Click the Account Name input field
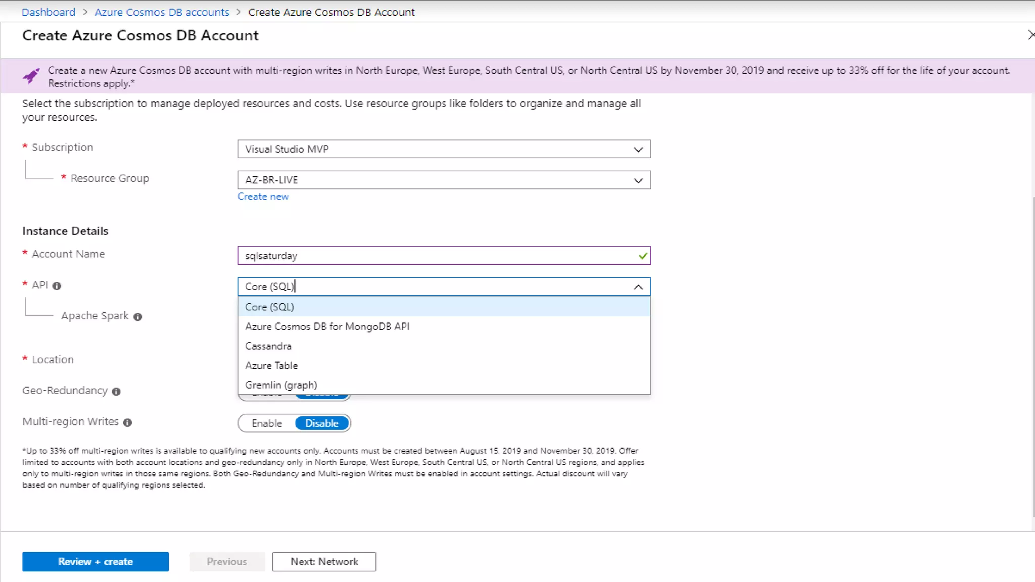The height and width of the screenshot is (582, 1035). 435,256
